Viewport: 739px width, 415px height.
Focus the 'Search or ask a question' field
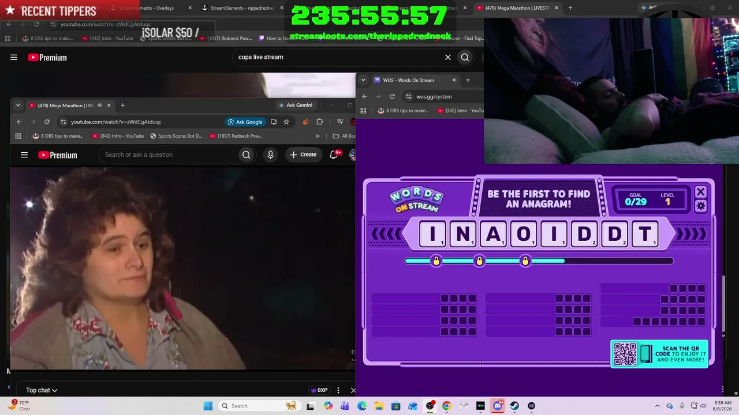(169, 154)
